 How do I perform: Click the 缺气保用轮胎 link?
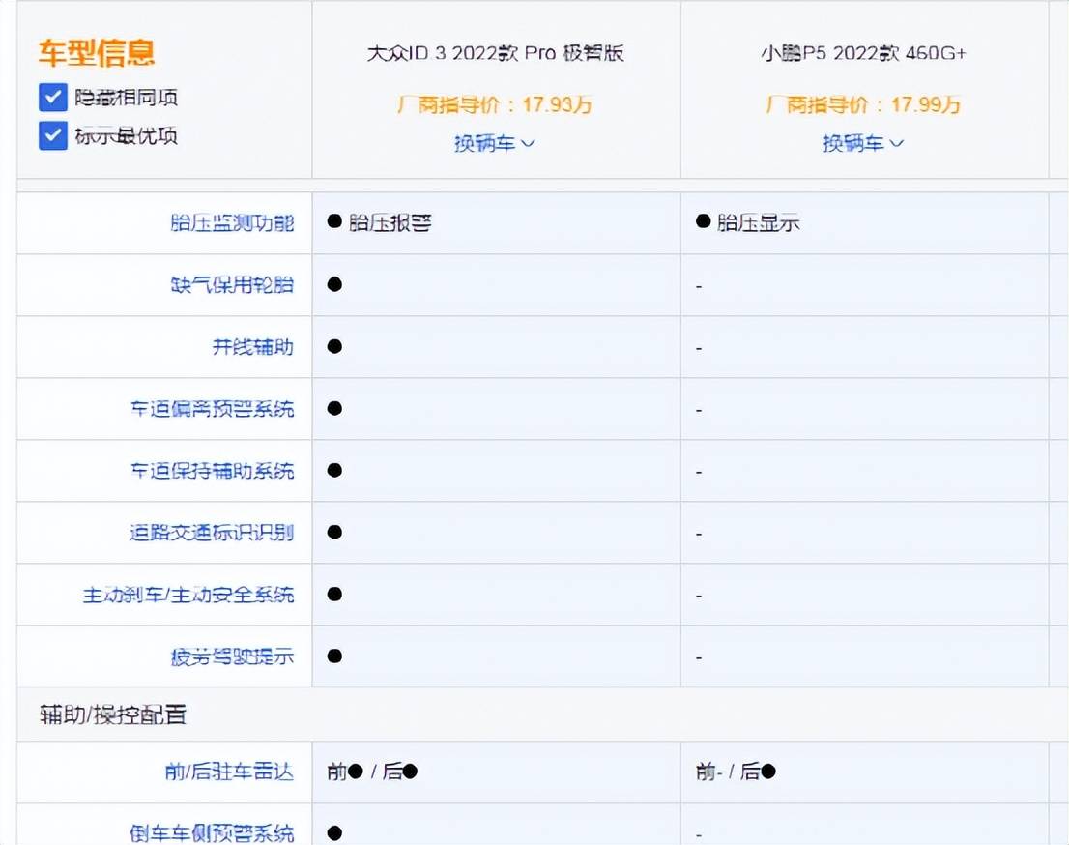tap(232, 285)
